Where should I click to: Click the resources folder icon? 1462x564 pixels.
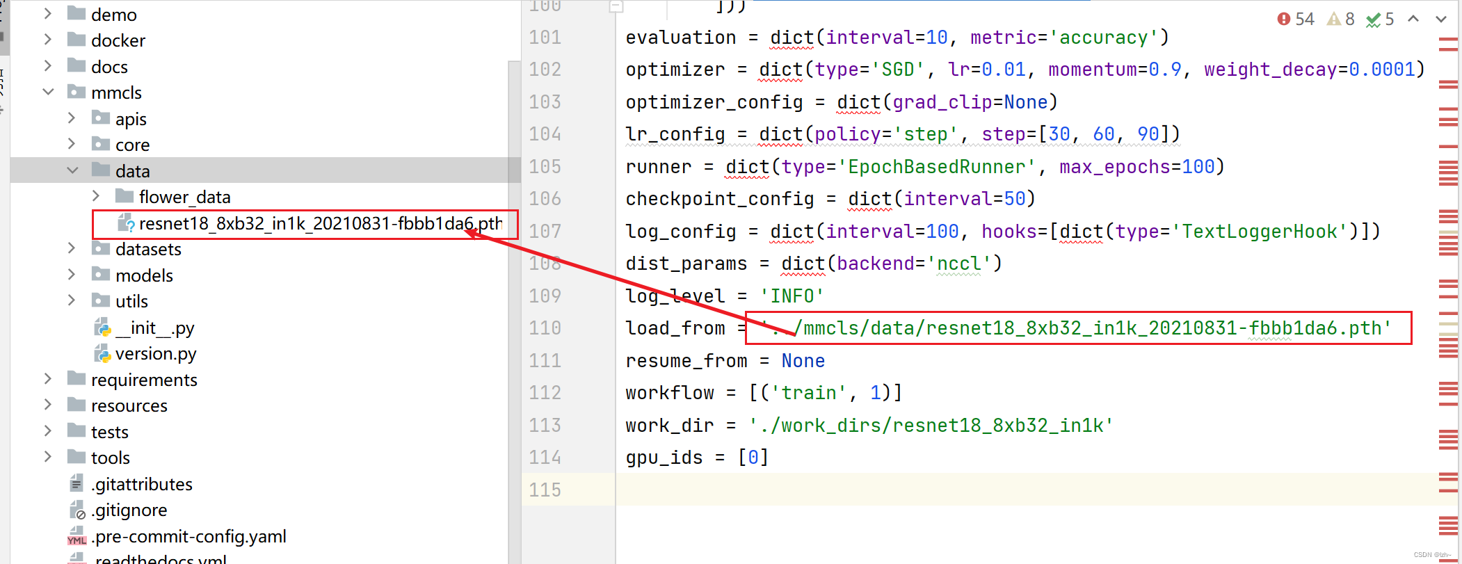tap(77, 404)
